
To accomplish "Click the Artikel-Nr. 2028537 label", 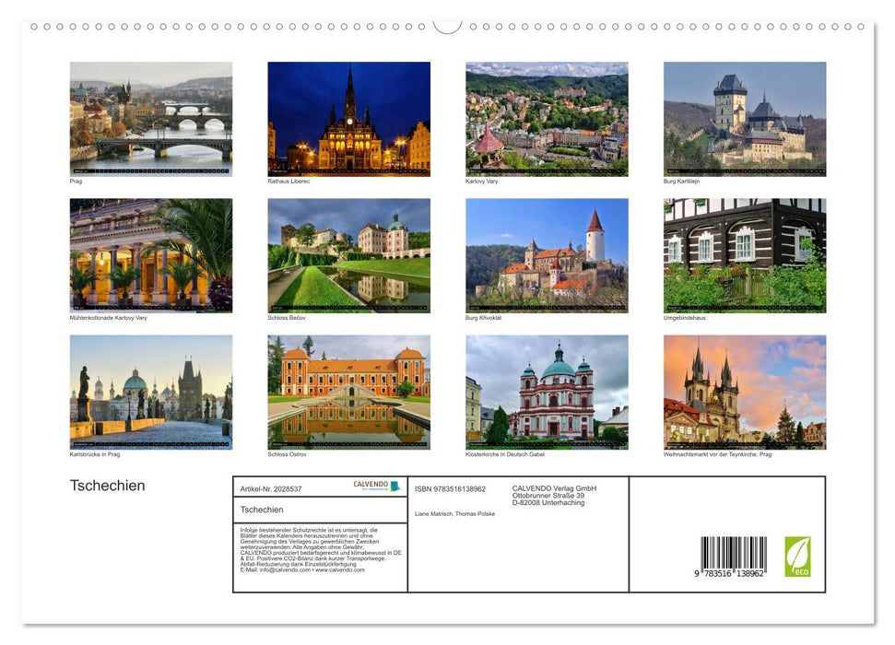I will (272, 487).
